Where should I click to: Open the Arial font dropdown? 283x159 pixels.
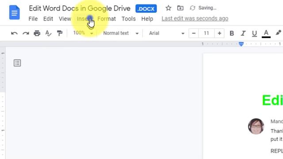[167, 33]
